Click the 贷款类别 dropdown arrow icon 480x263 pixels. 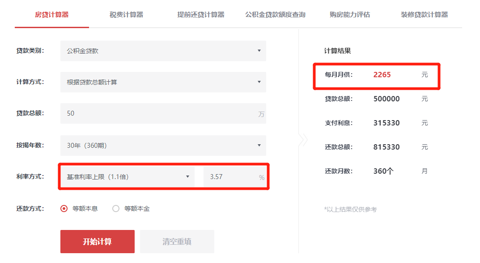point(259,51)
